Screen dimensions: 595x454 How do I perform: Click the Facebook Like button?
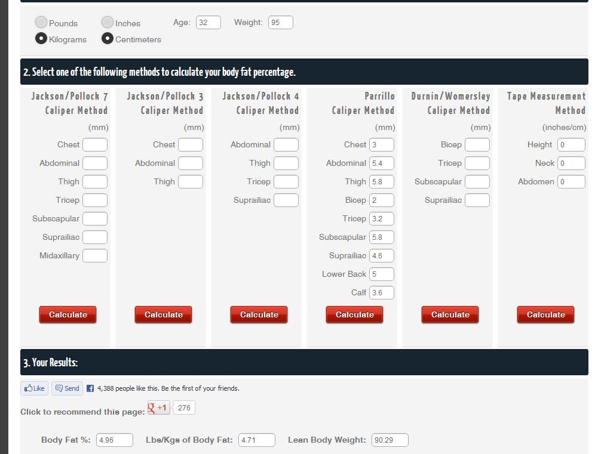[x=34, y=388]
